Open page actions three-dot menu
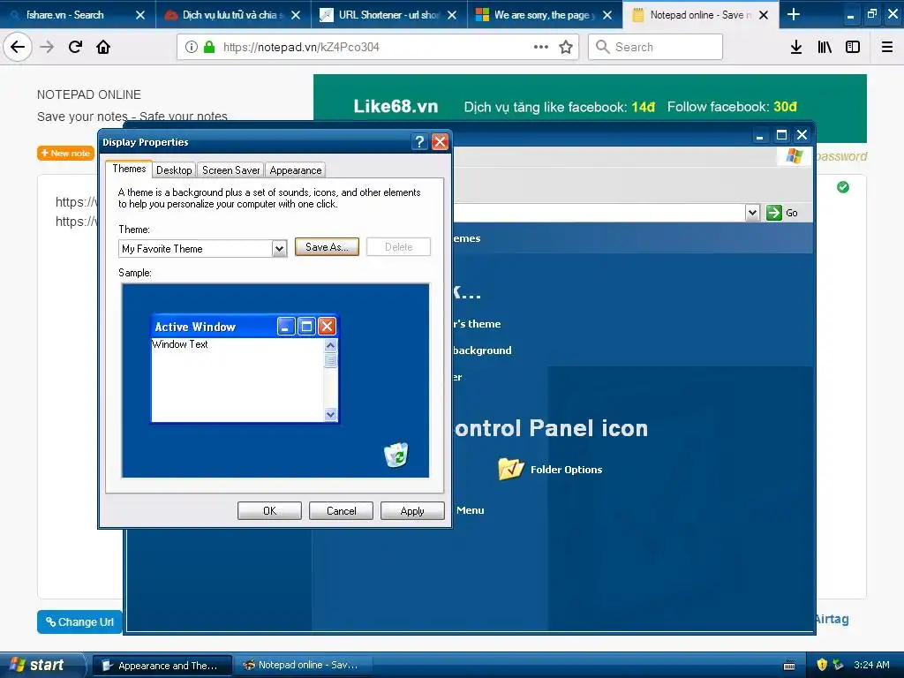This screenshot has height=678, width=904. click(x=541, y=47)
